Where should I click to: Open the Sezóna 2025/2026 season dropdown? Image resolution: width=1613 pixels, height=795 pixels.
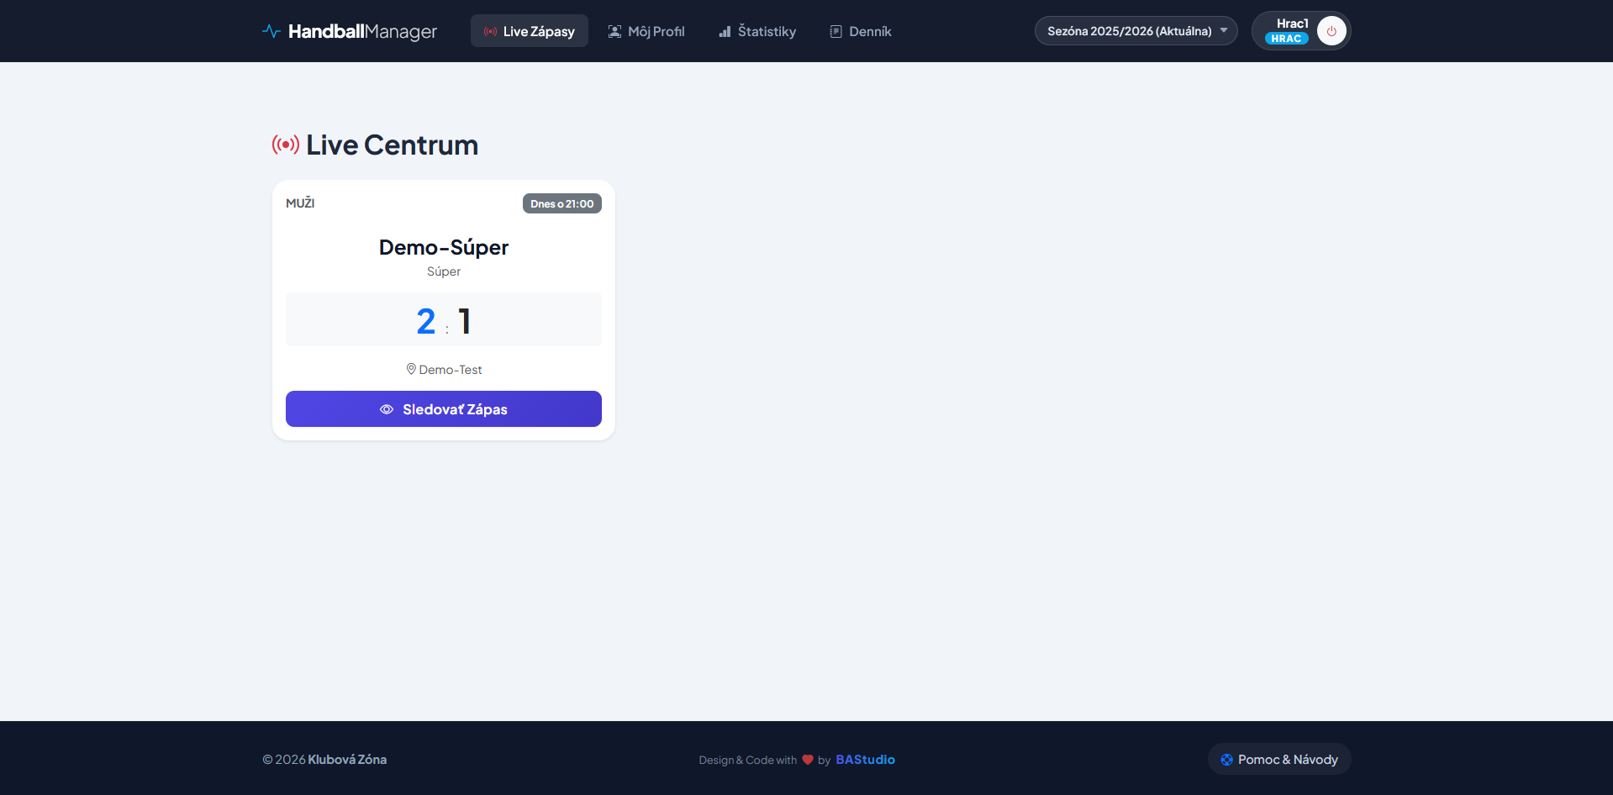click(1129, 31)
